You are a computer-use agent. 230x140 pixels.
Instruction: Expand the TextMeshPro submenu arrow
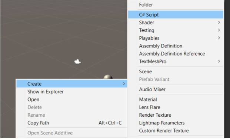click(x=219, y=61)
